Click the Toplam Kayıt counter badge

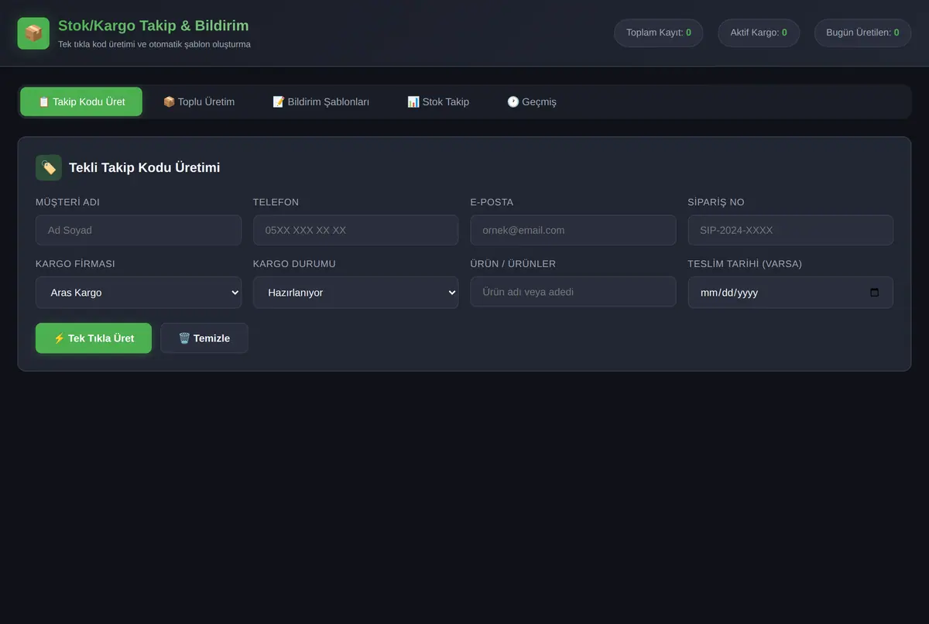659,33
